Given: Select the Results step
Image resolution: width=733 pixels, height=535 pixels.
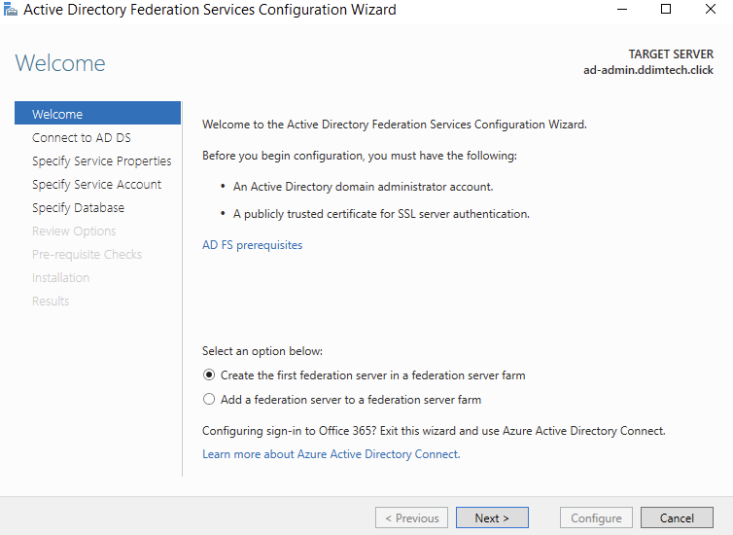Looking at the screenshot, I should pyautogui.click(x=51, y=302).
